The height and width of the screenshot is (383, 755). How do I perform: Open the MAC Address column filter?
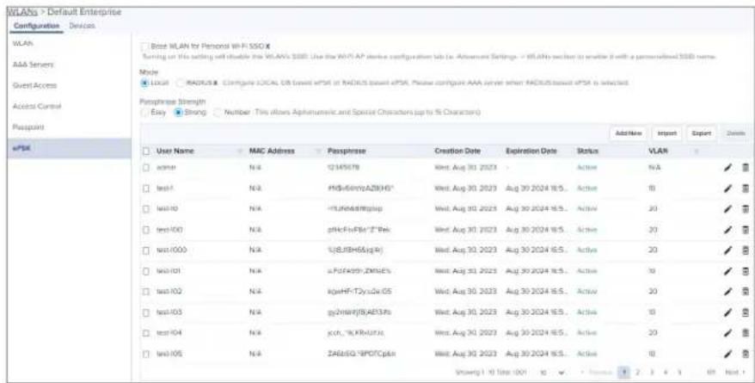(318, 151)
